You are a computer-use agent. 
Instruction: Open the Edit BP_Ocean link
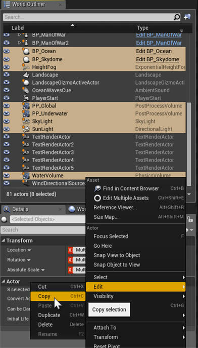coord(154,51)
